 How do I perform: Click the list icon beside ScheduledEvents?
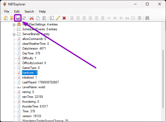tap(19, 29)
